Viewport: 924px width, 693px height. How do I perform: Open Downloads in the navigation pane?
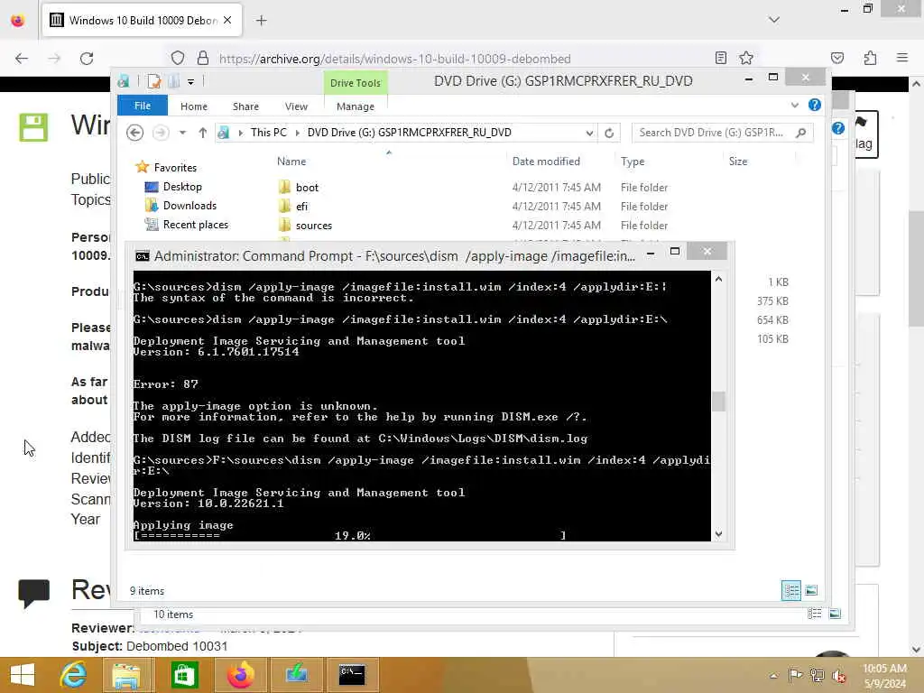[189, 206]
